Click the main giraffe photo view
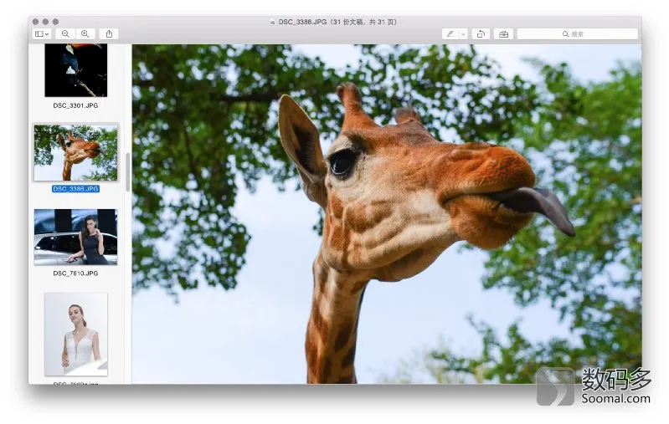 point(387,214)
